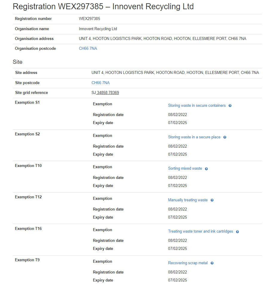Follow the Manually treating waste link

[188, 200]
